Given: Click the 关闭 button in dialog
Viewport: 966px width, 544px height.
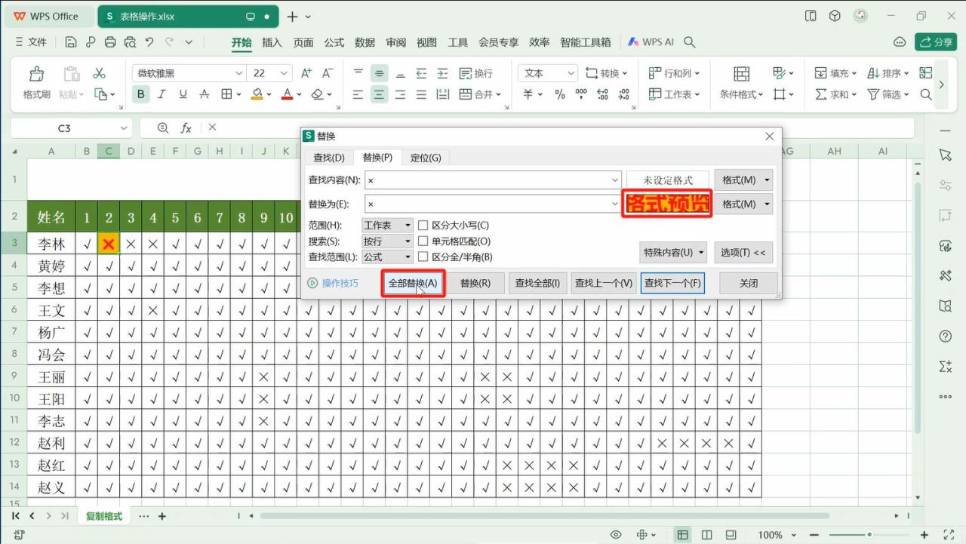Looking at the screenshot, I should click(748, 283).
